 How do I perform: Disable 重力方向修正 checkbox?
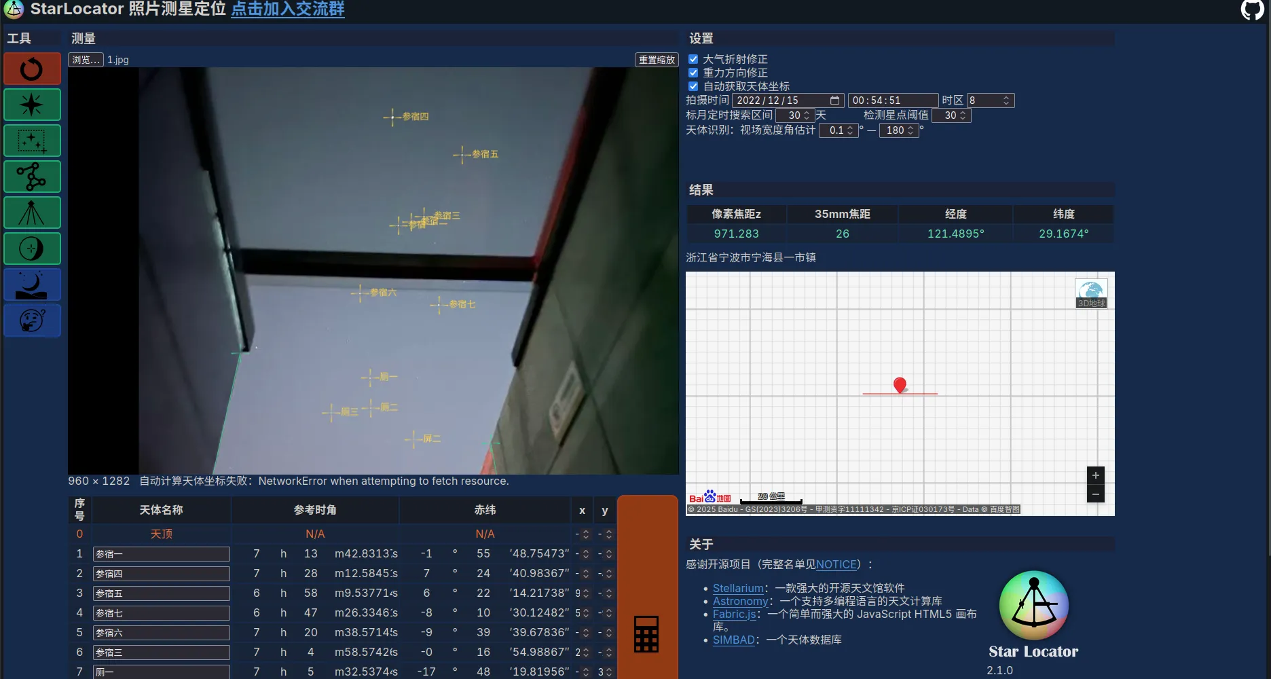[693, 73]
